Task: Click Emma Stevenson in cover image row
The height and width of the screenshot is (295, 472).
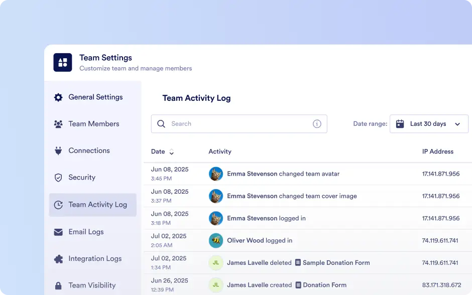Action: tap(252, 196)
